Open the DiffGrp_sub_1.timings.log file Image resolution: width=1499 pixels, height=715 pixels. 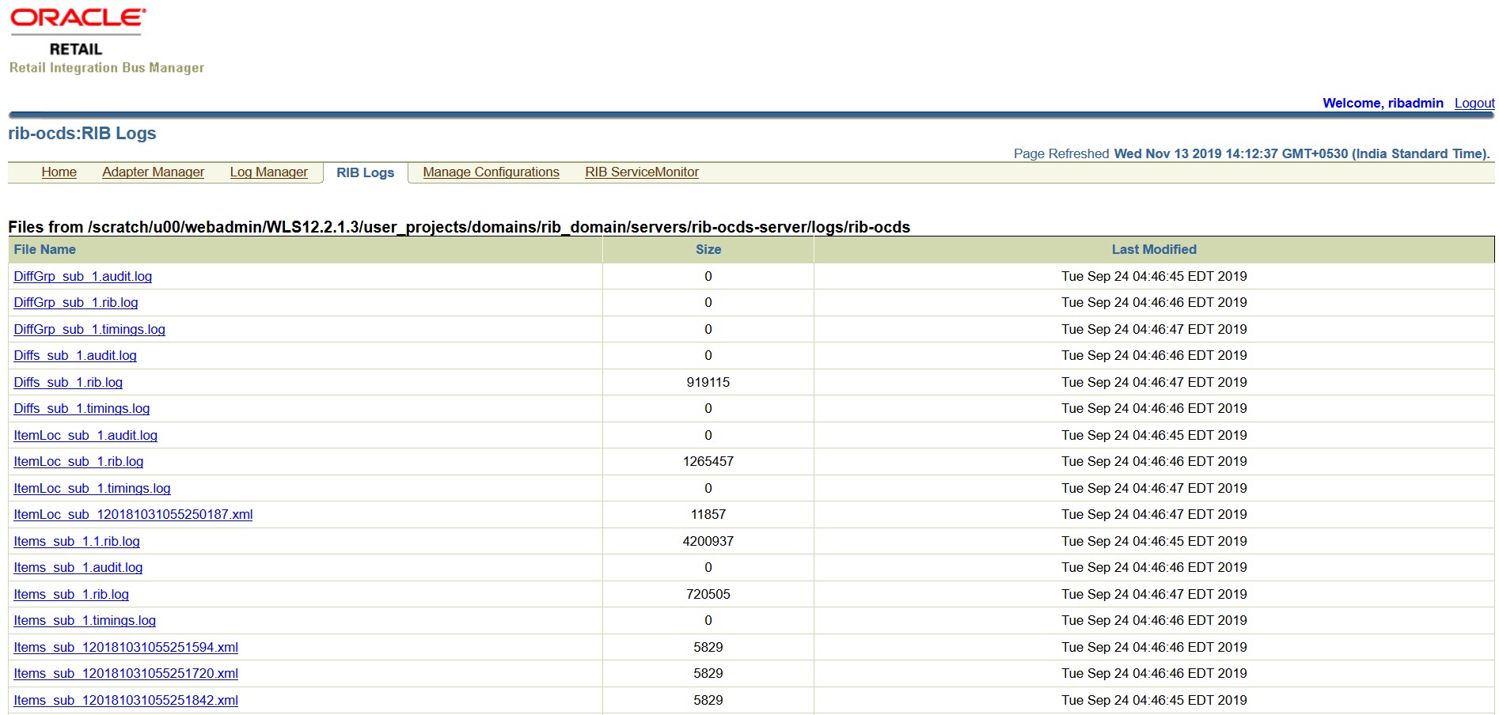click(x=90, y=329)
